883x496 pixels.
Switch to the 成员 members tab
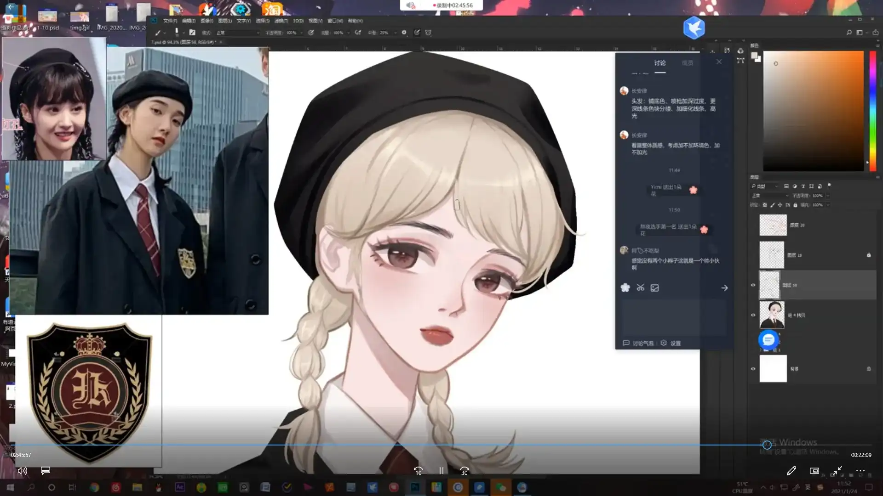688,63
